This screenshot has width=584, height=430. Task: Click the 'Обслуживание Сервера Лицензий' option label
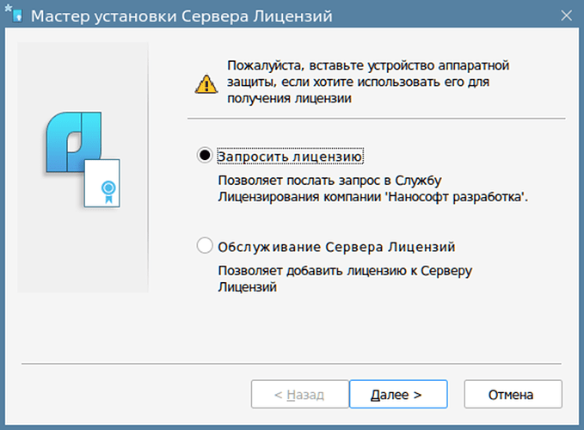[x=336, y=247]
